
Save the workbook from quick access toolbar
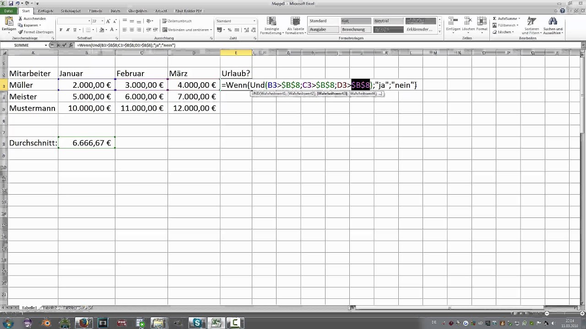(x=11, y=3)
